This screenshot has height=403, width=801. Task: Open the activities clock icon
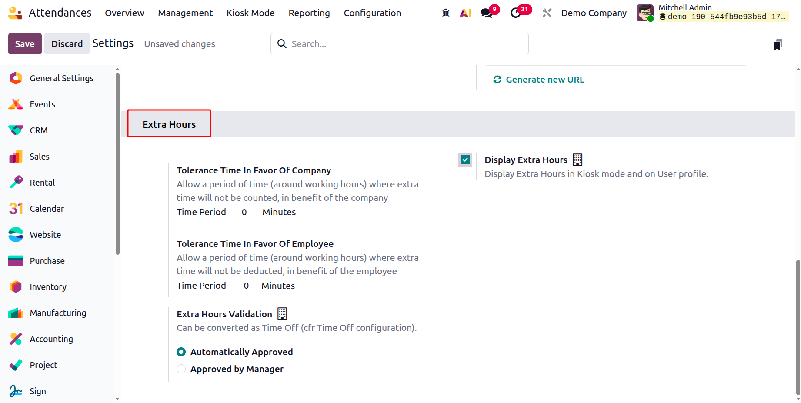click(x=516, y=13)
